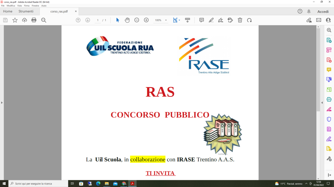Open the Firma menu
This screenshot has height=187, width=334.
[27, 6]
